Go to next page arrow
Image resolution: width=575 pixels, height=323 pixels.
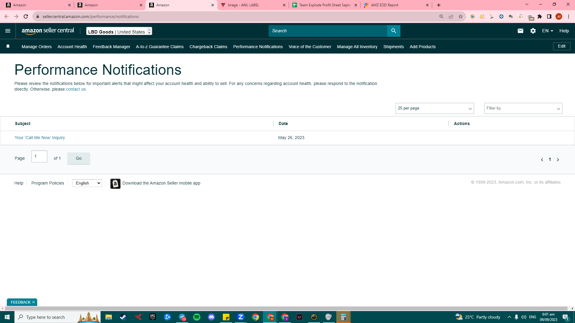[x=558, y=160]
